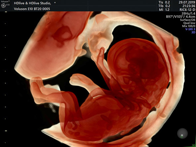196x147 pixels.
Task: Select the Voluson E10 BT20 0005 text
Action: [32, 9]
